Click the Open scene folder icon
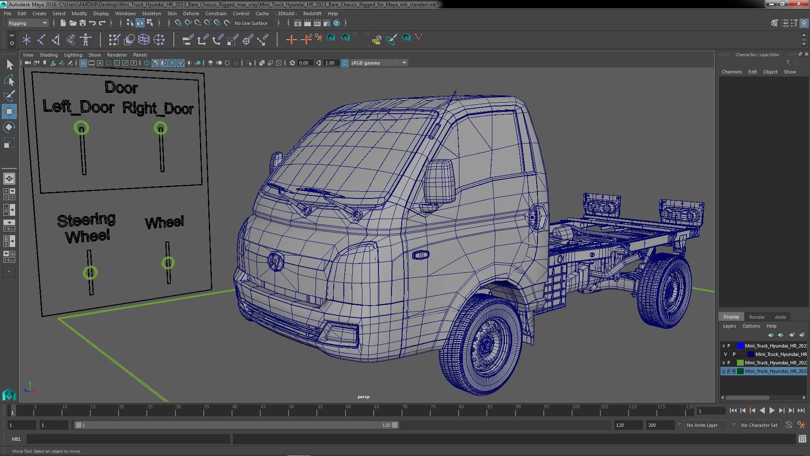The width and height of the screenshot is (810, 456). point(73,23)
